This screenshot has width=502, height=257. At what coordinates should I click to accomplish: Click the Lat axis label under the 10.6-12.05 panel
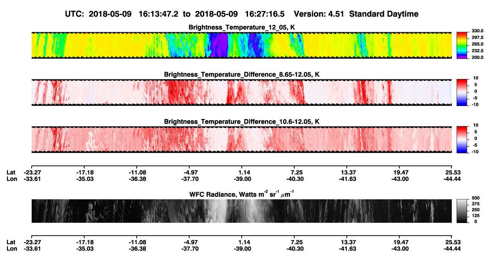tap(11, 172)
